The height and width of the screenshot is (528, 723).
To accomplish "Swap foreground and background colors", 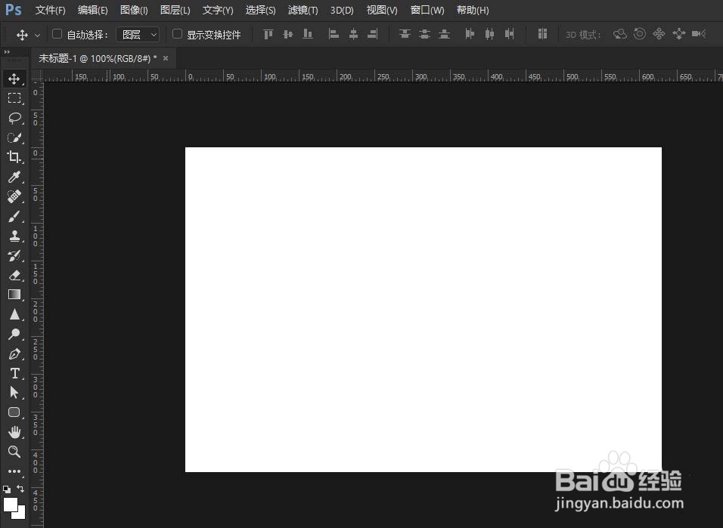I will click(x=20, y=489).
